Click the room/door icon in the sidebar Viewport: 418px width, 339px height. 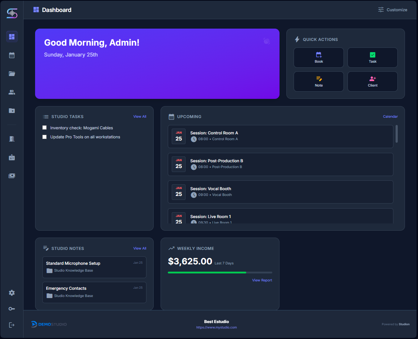[12, 139]
